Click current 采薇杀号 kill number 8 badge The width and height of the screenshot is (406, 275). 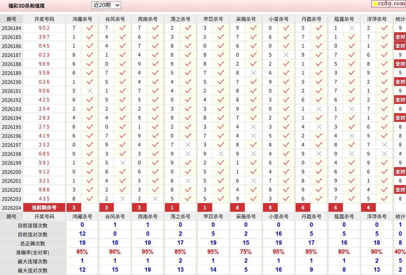click(237, 208)
